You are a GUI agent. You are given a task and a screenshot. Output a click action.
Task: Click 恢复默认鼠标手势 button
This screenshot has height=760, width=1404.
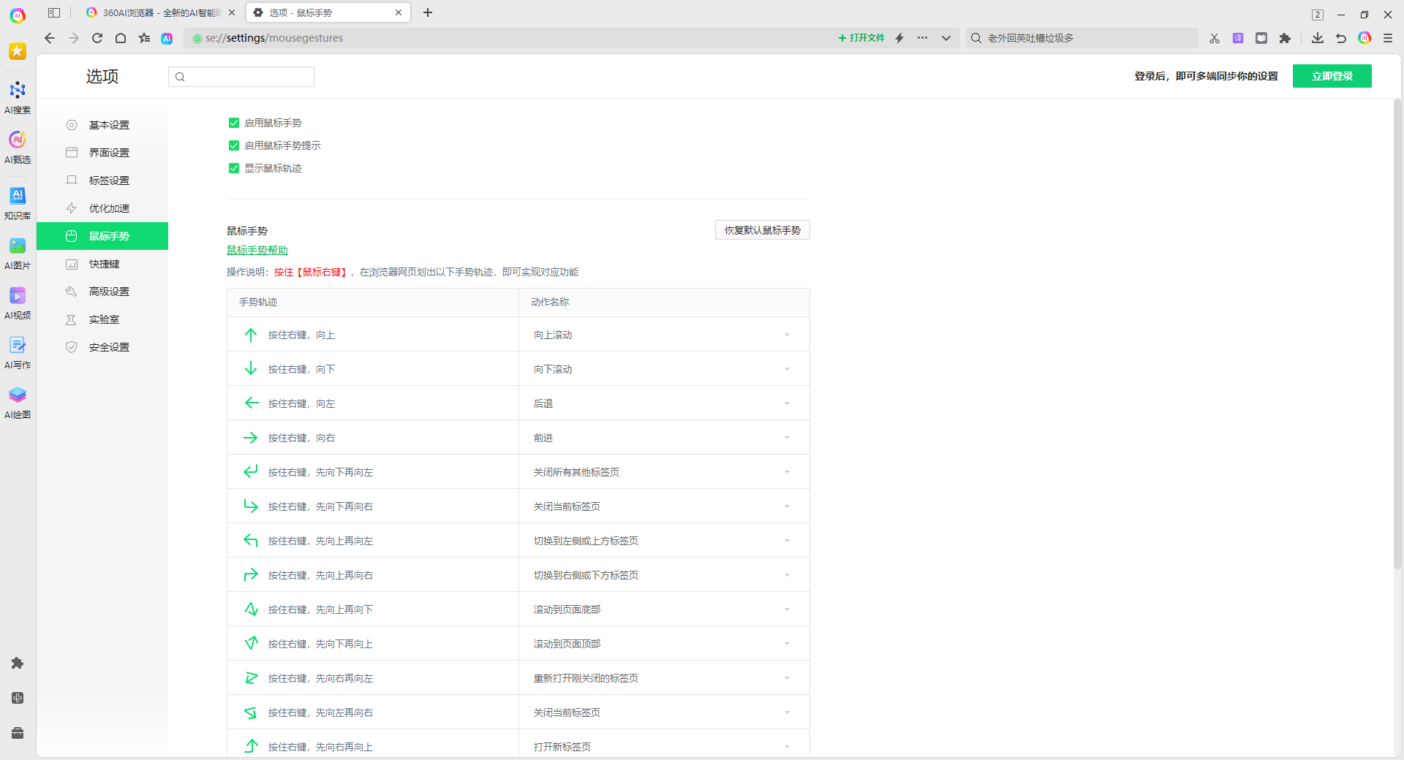point(762,230)
